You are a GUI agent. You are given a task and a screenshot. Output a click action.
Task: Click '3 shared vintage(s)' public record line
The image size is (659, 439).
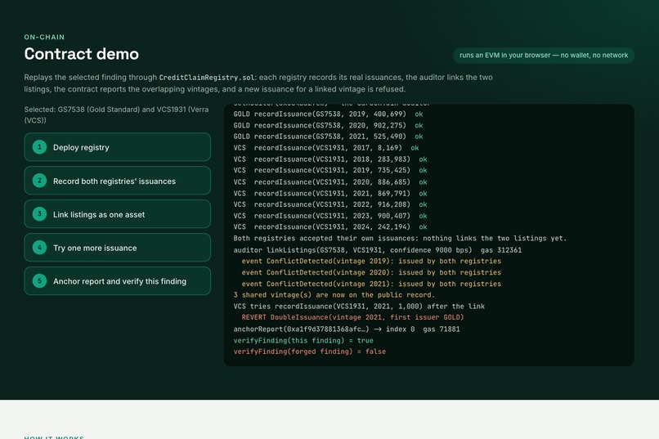pyautogui.click(x=334, y=295)
